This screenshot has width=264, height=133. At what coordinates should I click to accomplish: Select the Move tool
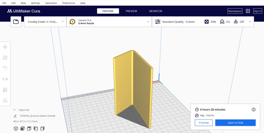point(5,47)
